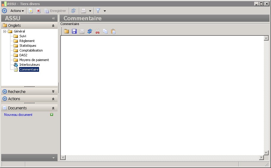Click the Onglets section folder icon
The image size is (271, 168).
click(x=5, y=25)
